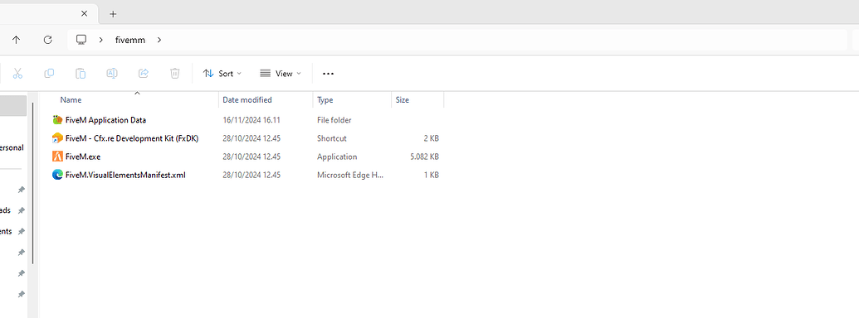Click the Rename icon in toolbar
Viewport: 859px width, 318px height.
point(112,73)
